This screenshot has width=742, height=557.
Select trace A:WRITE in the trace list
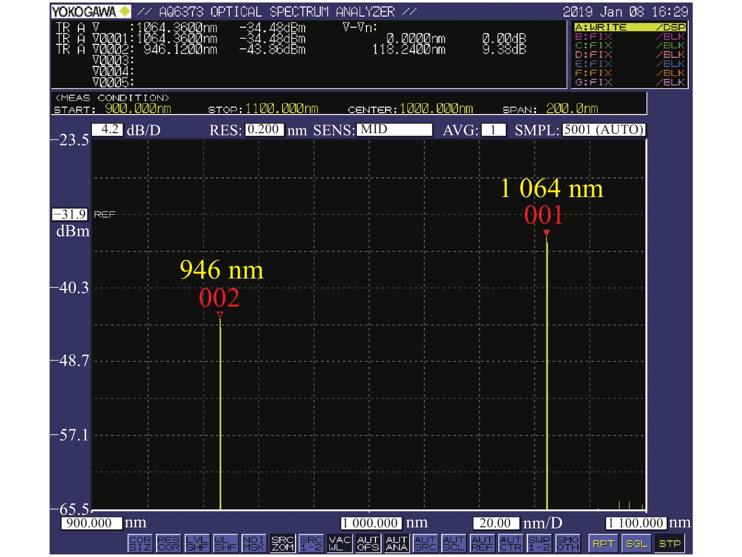coord(629,27)
